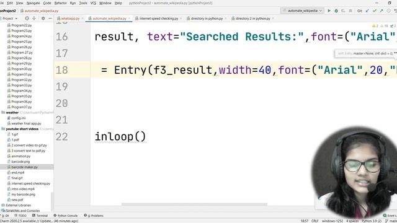Open the Refactor menu

tap(61, 3)
